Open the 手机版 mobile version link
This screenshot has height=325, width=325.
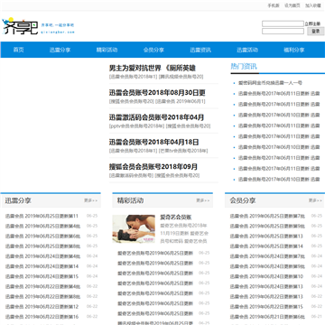[274, 5]
